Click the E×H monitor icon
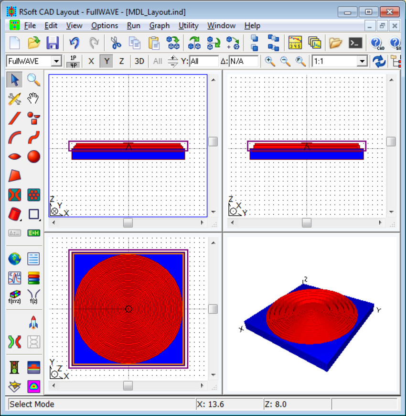This screenshot has height=416, width=406. 34,233
